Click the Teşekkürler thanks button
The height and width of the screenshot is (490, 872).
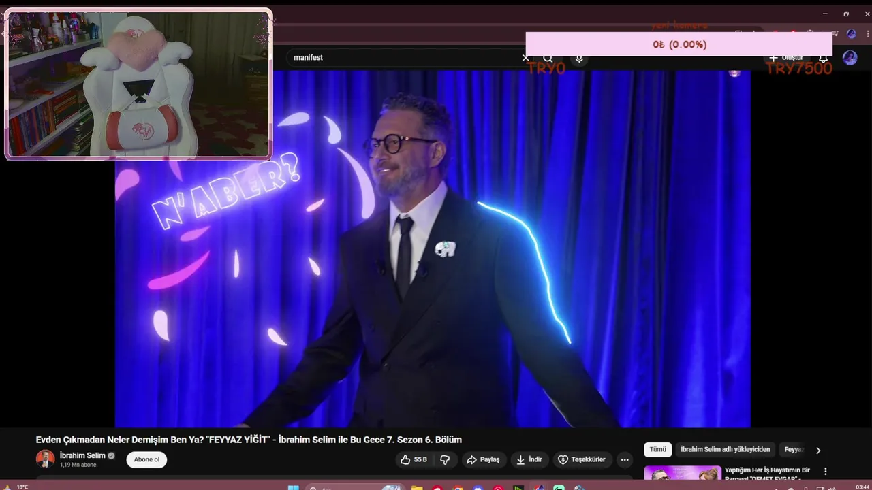click(x=582, y=460)
